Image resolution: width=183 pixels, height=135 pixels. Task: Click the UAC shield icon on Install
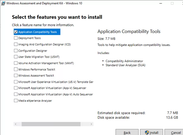(147, 133)
